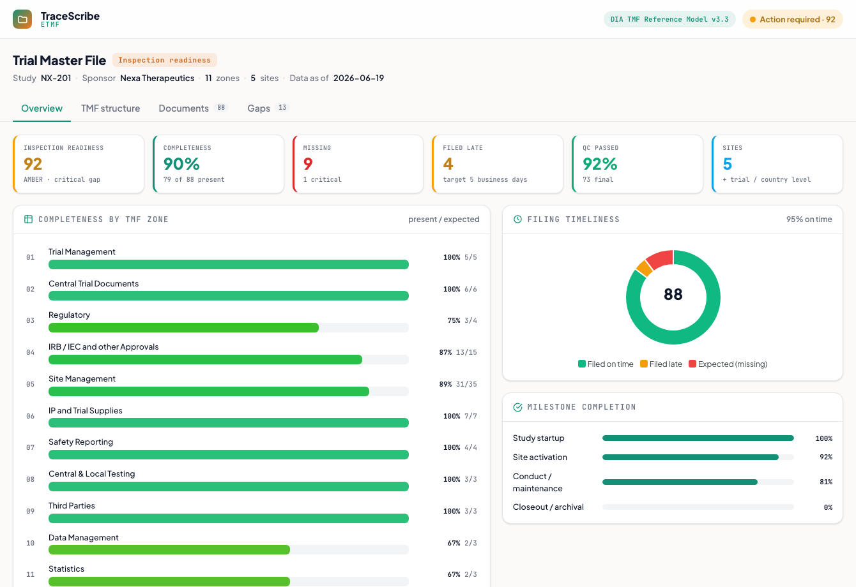
Task: Click the grid icon beside Completeness by TMF Zone
Action: (28, 219)
